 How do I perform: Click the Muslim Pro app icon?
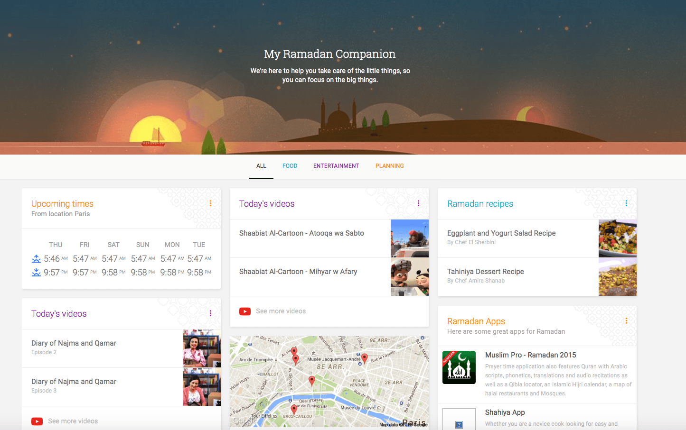[459, 367]
